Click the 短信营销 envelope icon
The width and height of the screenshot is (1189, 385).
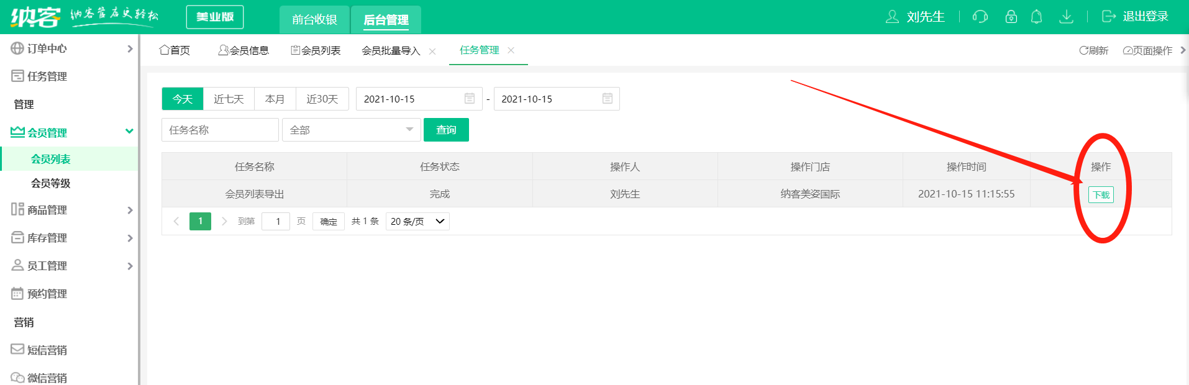pos(17,349)
